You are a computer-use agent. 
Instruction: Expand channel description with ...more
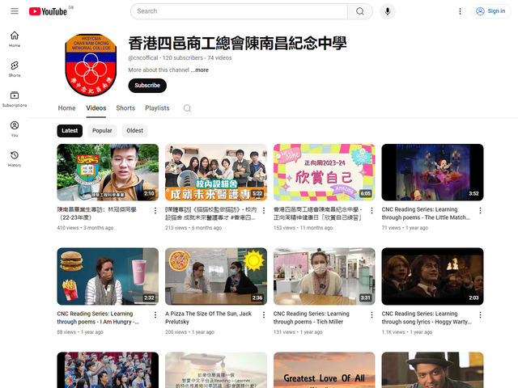coord(200,70)
